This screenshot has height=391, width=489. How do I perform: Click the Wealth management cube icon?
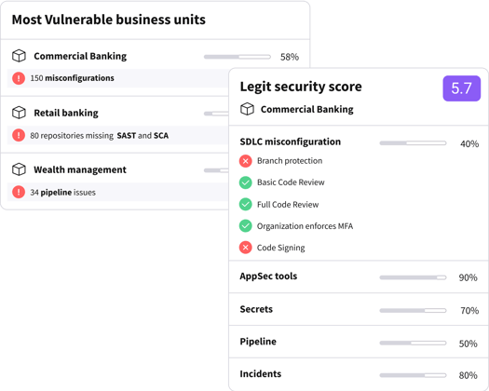pos(19,169)
